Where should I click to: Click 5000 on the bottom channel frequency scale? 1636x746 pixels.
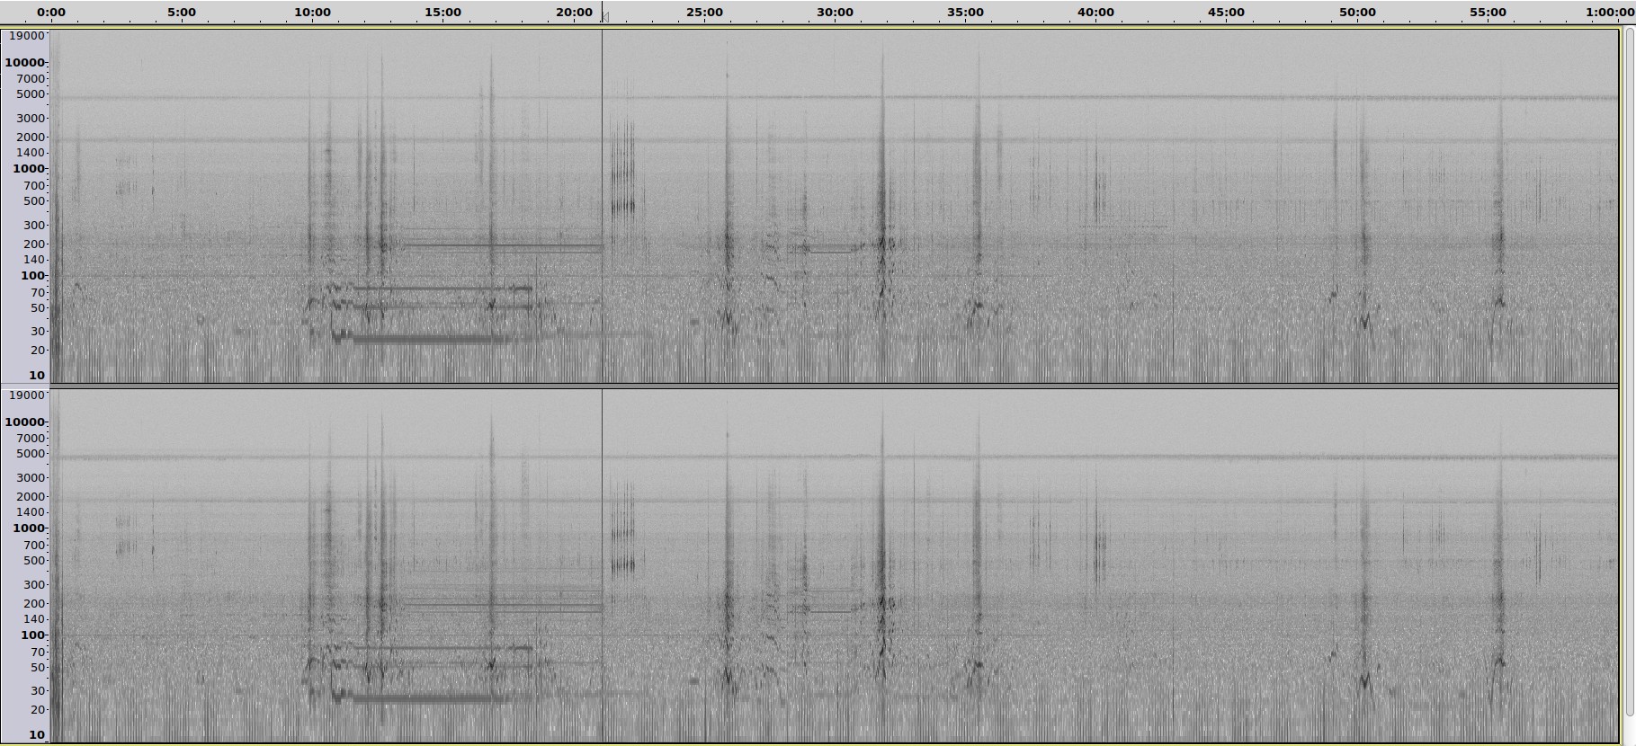[31, 454]
